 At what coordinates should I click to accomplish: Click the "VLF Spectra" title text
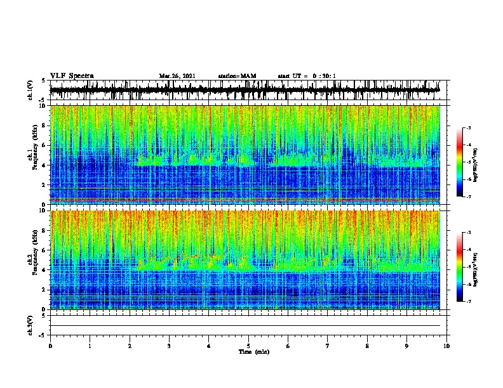[x=72, y=75]
